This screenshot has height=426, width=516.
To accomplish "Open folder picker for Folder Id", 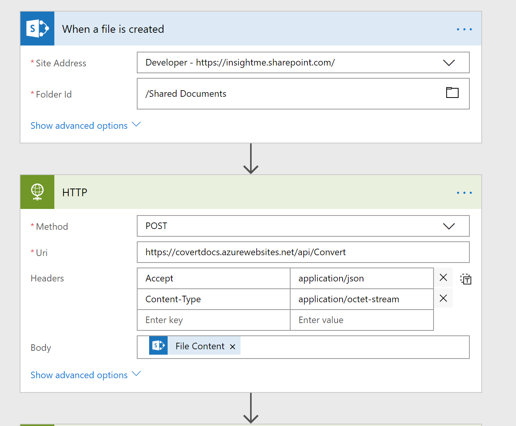I will click(452, 93).
